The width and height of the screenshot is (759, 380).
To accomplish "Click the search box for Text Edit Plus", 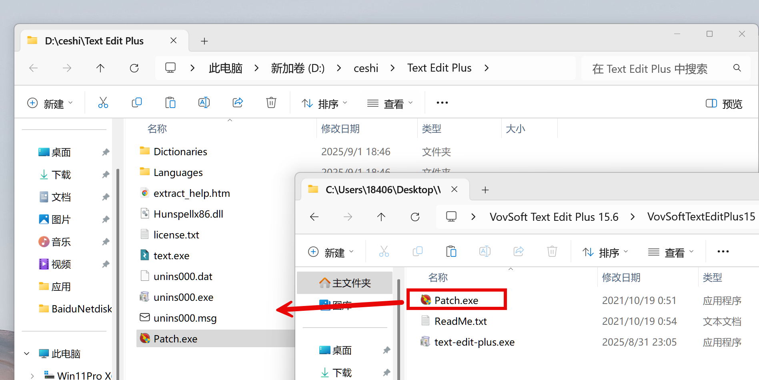I will pyautogui.click(x=656, y=69).
